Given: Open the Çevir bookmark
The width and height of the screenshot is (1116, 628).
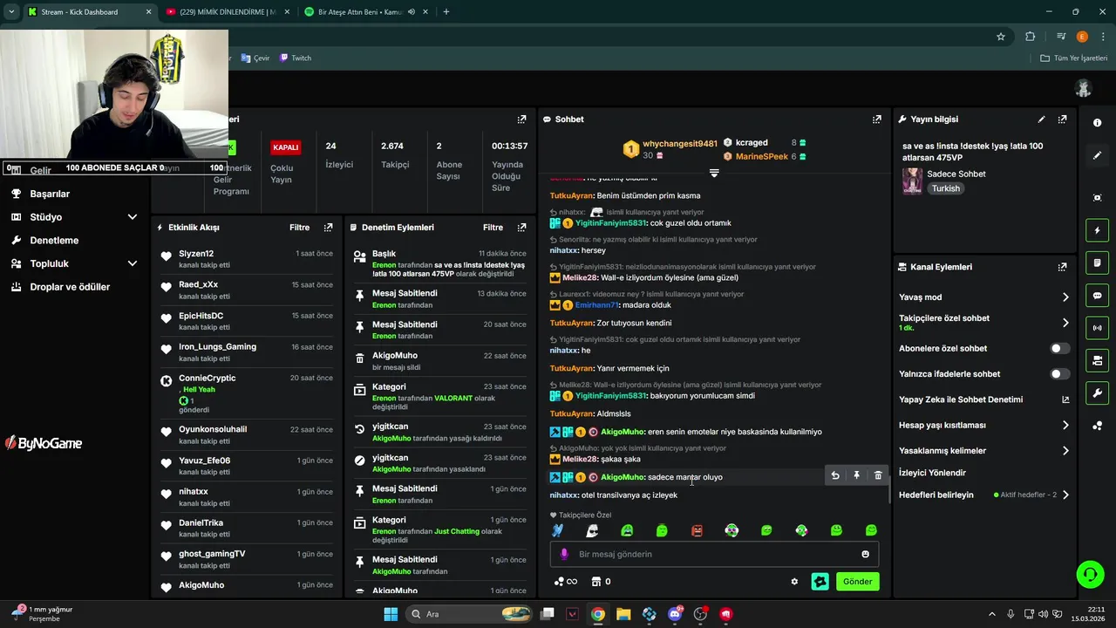Looking at the screenshot, I should tap(256, 58).
